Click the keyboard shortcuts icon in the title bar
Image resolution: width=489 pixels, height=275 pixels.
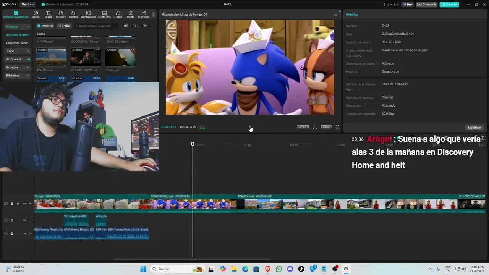click(x=397, y=5)
